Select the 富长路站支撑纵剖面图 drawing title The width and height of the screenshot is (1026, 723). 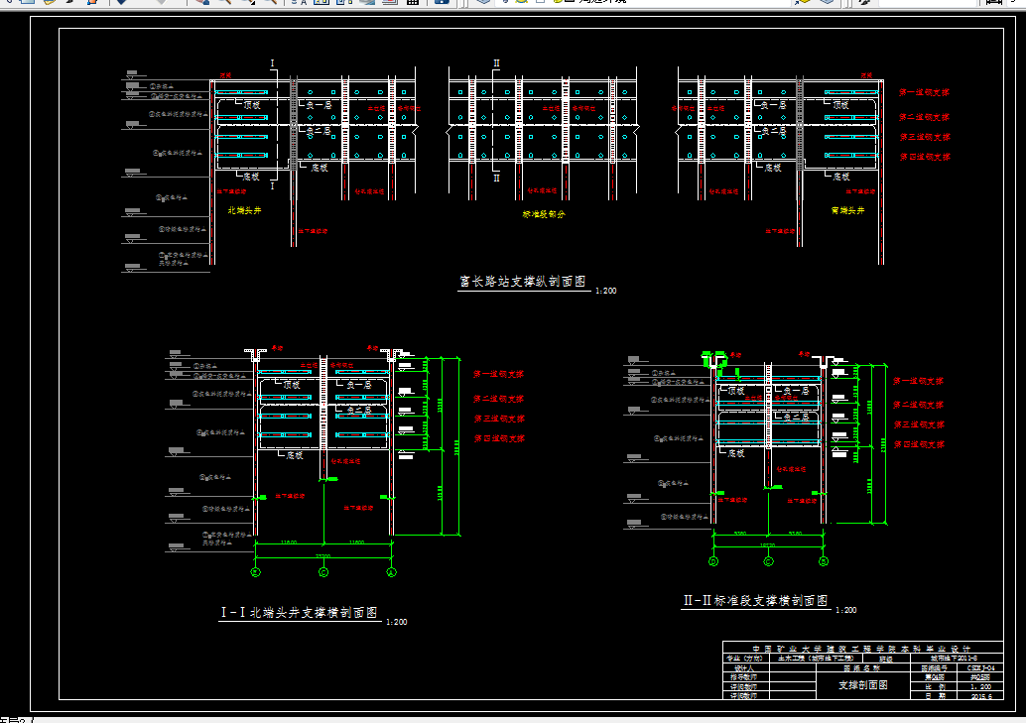[523, 282]
